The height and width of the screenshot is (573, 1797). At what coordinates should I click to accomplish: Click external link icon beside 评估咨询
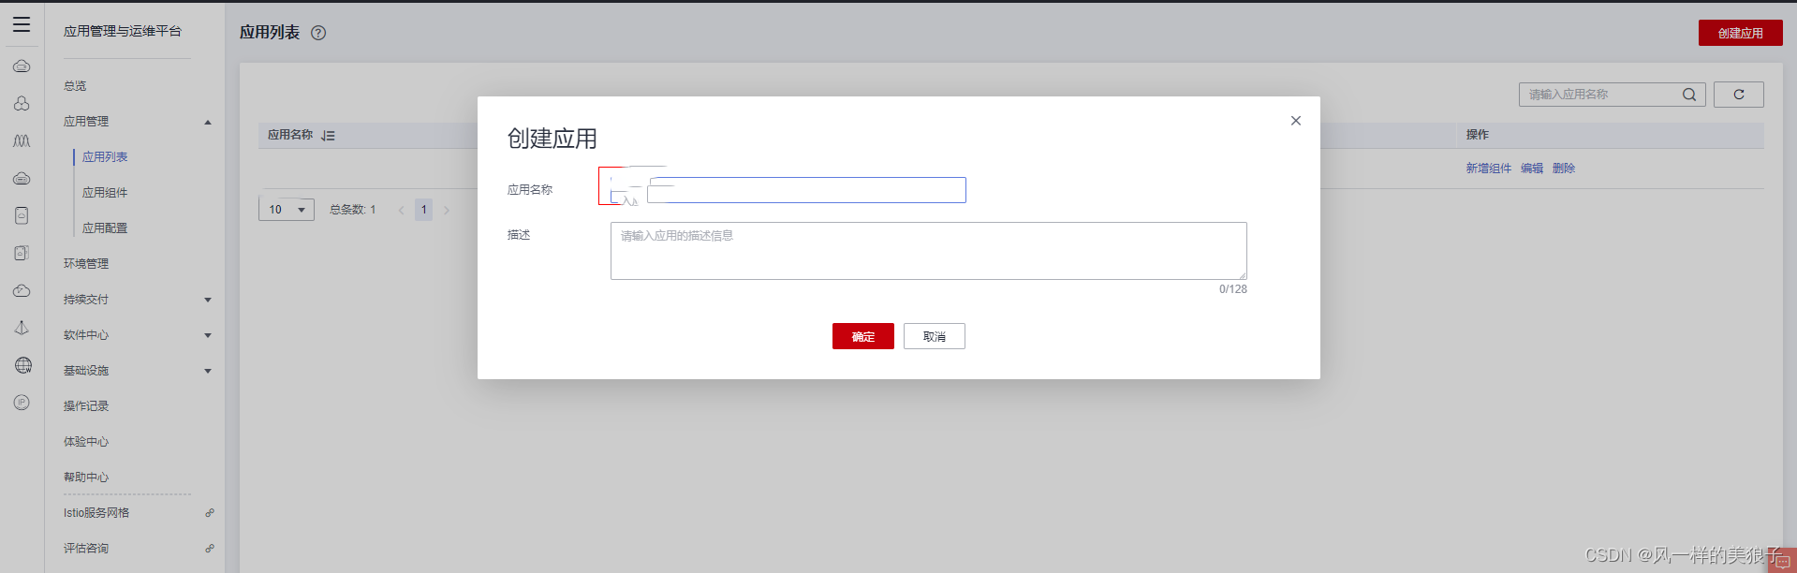coord(210,549)
